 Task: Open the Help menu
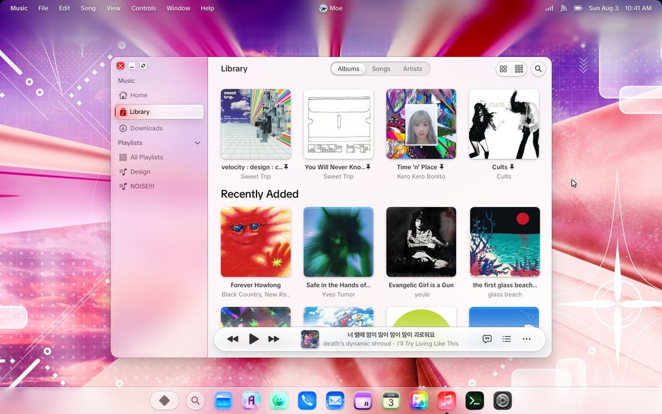(207, 8)
